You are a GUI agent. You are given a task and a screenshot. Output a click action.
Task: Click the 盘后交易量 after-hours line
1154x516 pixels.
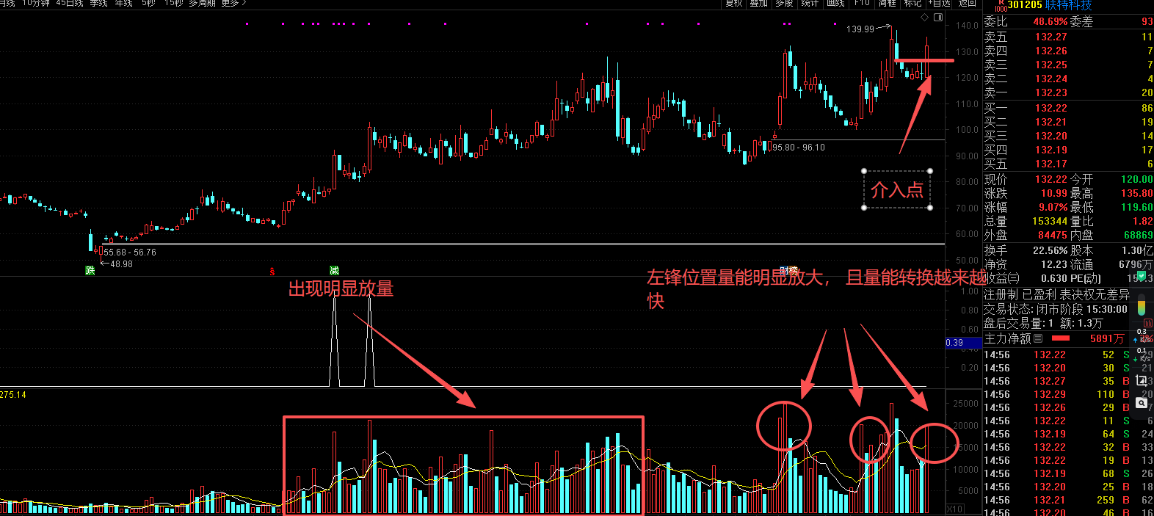click(x=1043, y=323)
